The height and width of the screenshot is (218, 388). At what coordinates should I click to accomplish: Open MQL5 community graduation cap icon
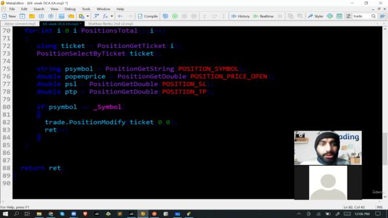pos(383,16)
